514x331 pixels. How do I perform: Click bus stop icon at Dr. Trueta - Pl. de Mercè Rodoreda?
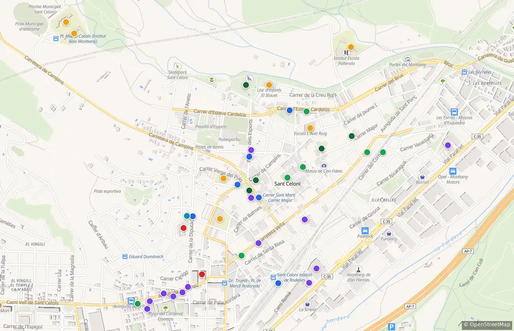(224, 283)
